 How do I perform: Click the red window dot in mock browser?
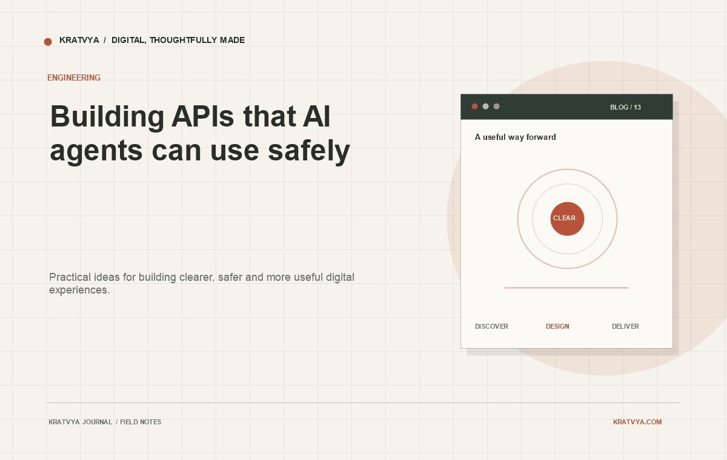(x=474, y=107)
